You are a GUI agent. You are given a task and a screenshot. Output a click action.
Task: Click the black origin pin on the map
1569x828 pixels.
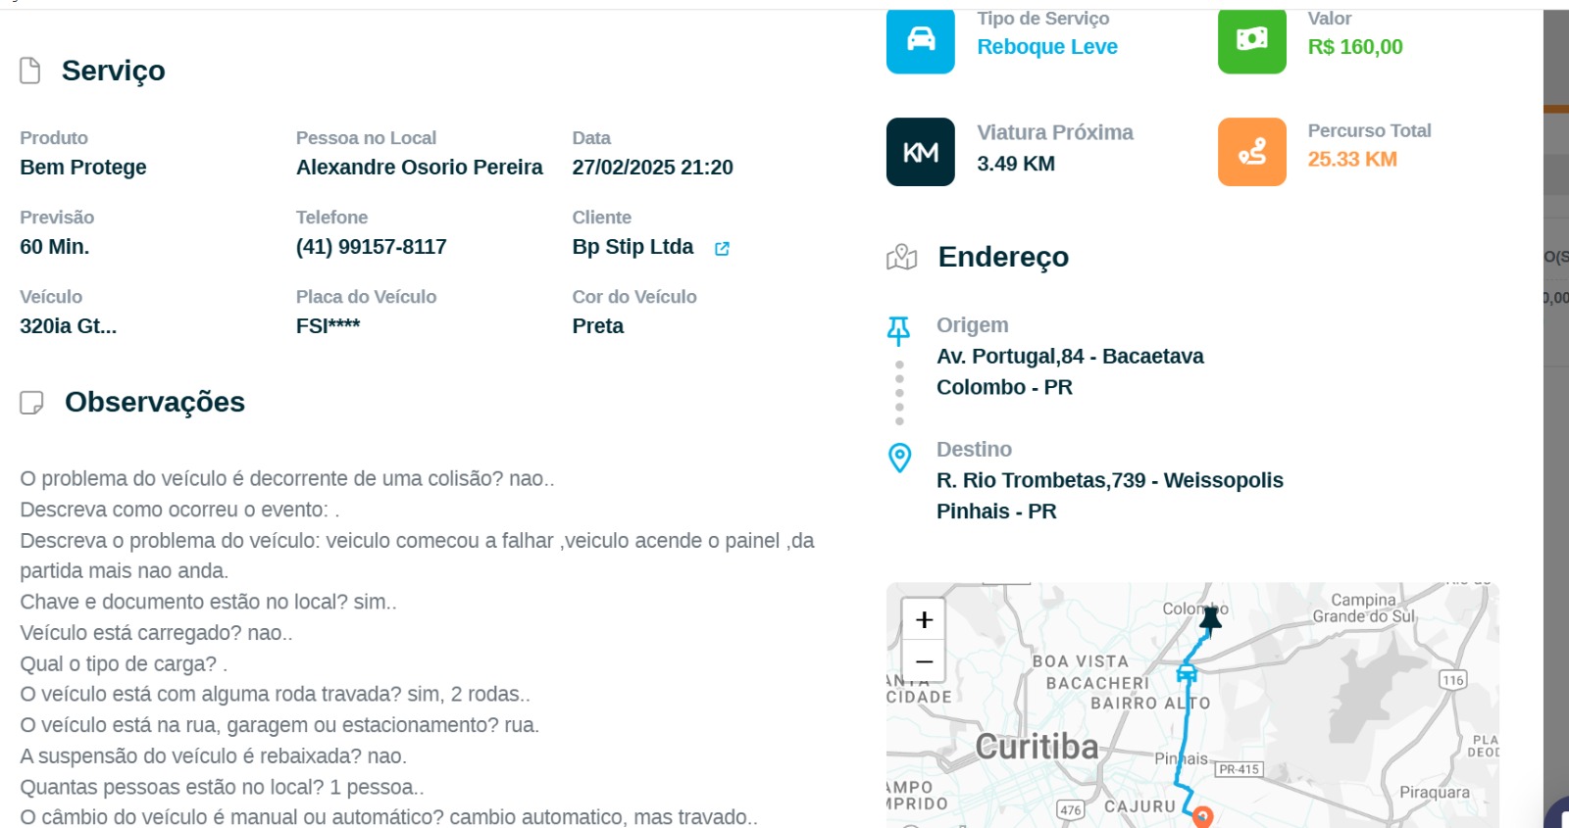tap(1211, 620)
